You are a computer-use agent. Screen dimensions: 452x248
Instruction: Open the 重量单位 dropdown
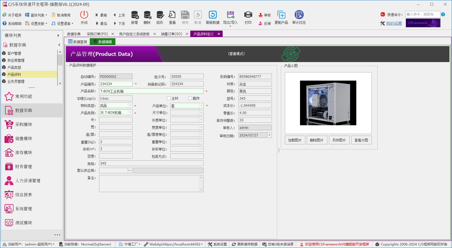201,142
